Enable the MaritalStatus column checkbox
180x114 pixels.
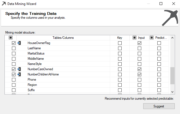click(14, 53)
